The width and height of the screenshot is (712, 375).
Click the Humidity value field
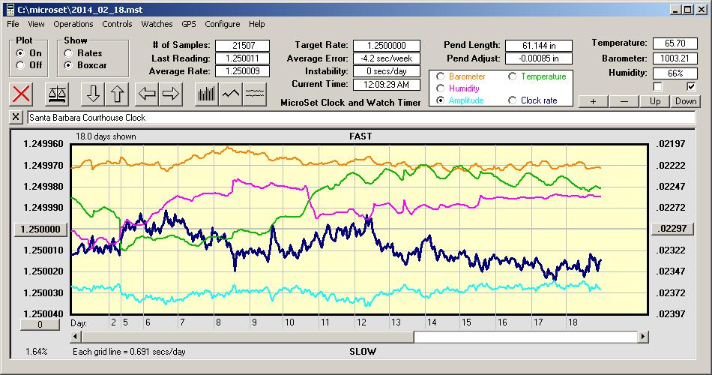675,73
